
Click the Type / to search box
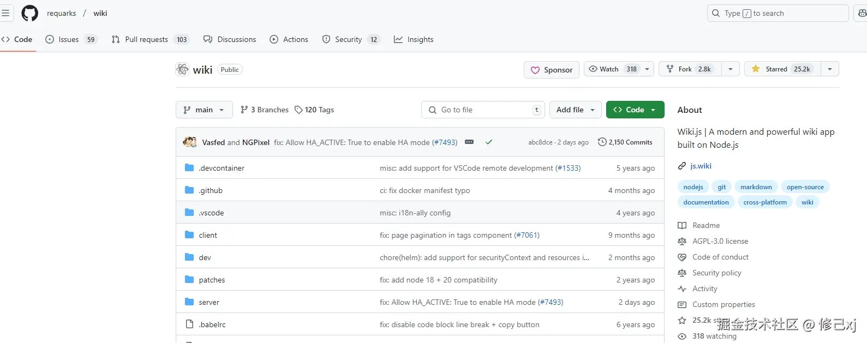778,13
